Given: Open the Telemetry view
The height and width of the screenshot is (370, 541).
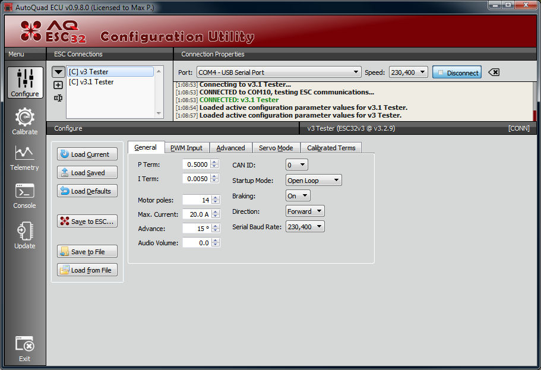Looking at the screenshot, I should click(24, 158).
